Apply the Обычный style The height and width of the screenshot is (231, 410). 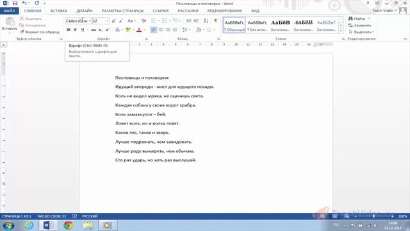point(234,25)
